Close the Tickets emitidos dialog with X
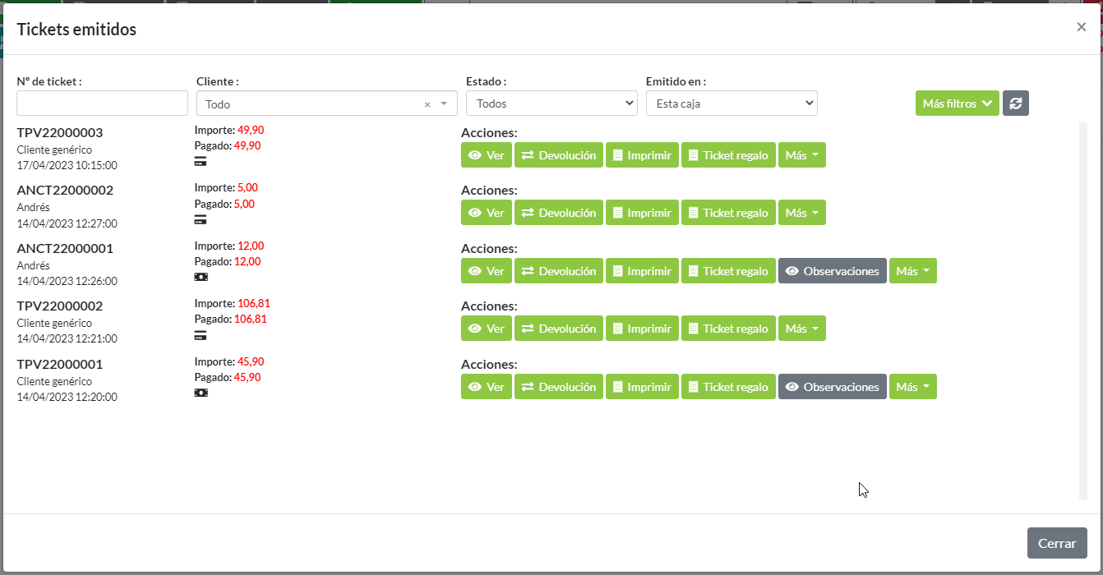Image resolution: width=1103 pixels, height=575 pixels. (x=1081, y=27)
